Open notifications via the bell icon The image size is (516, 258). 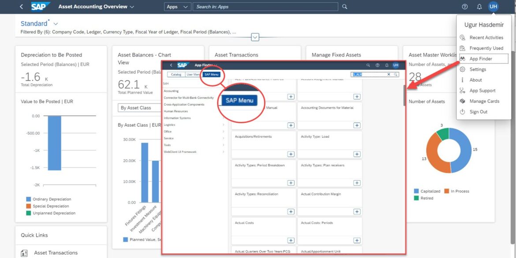tap(479, 7)
